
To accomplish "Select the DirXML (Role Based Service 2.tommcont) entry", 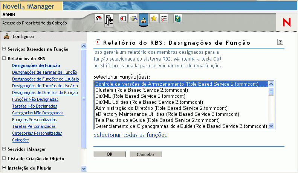I will pyautogui.click(x=181, y=96).
